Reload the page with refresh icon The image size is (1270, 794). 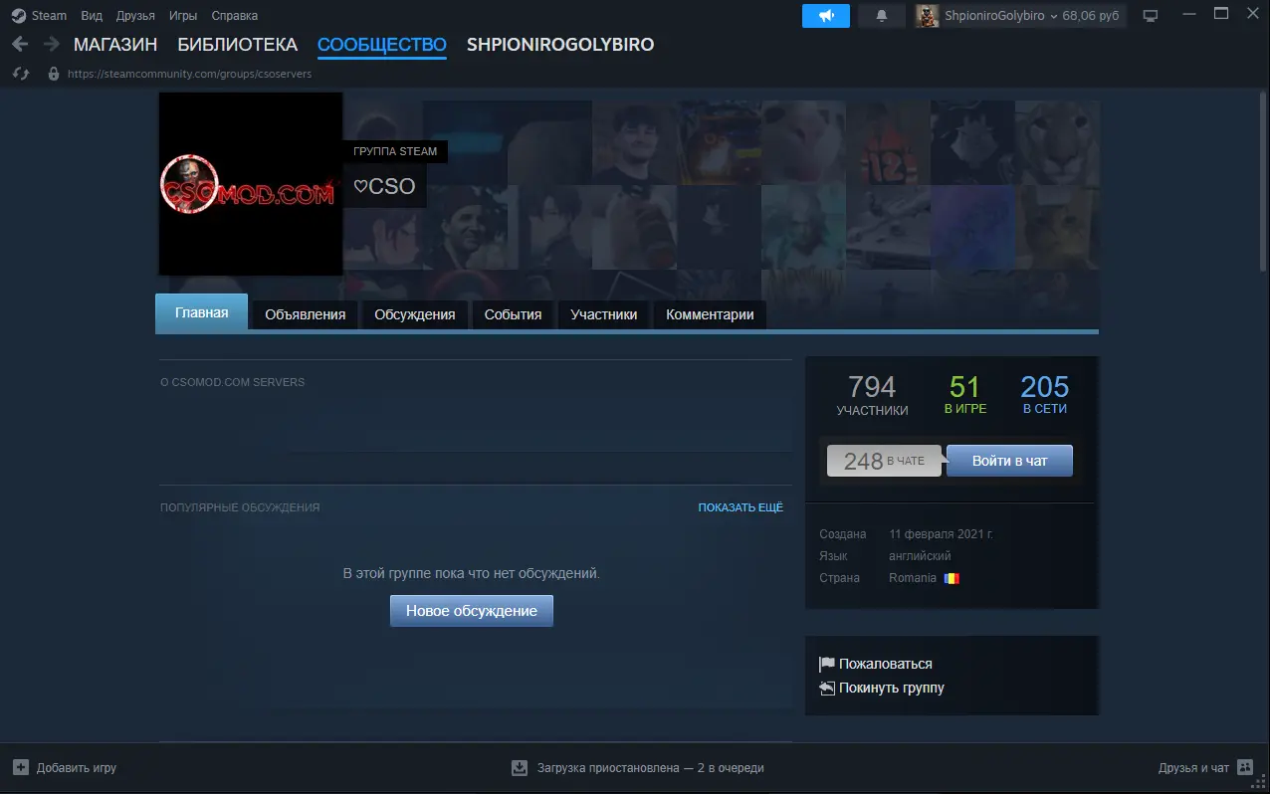pos(20,74)
